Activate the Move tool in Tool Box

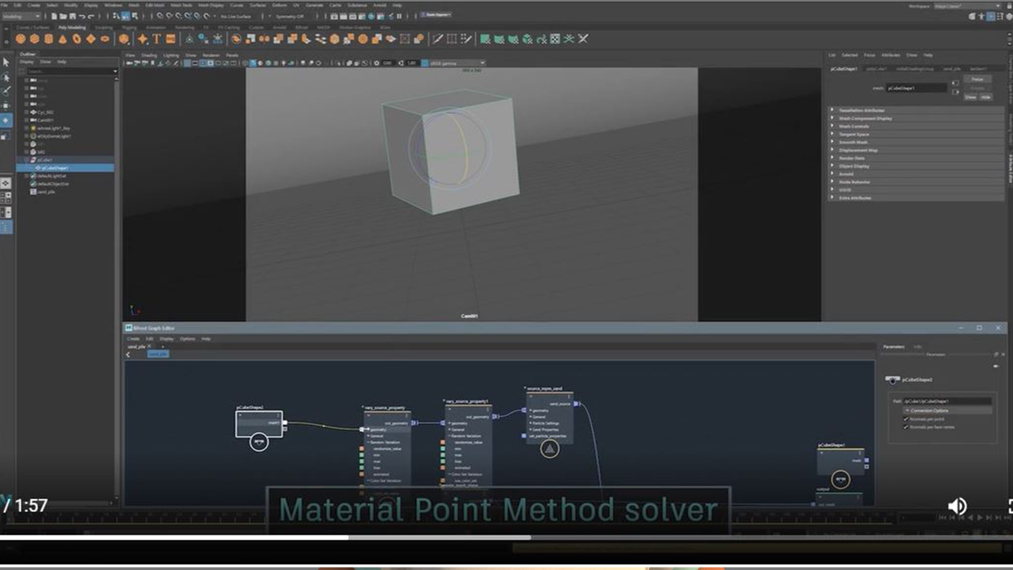[x=6, y=106]
